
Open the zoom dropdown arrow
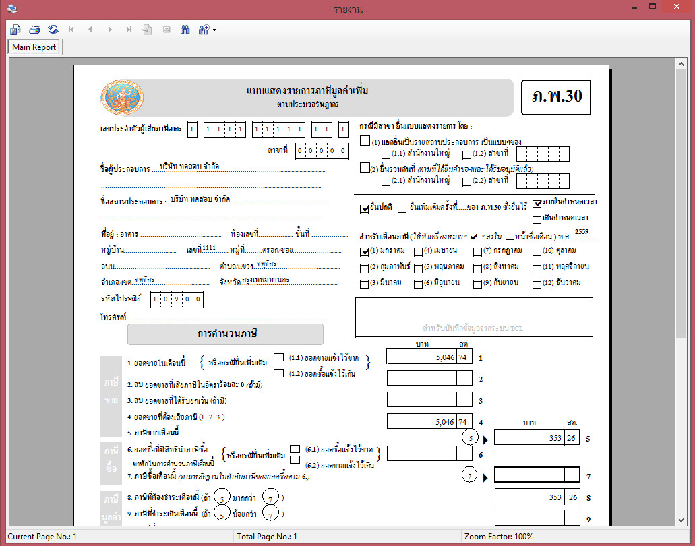pos(214,30)
